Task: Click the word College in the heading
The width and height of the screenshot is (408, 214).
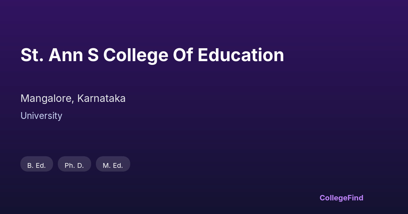Action: (136, 55)
